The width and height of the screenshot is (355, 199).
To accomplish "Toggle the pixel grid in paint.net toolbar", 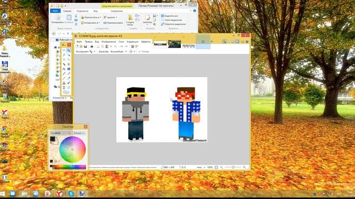I will [x=133, y=46].
